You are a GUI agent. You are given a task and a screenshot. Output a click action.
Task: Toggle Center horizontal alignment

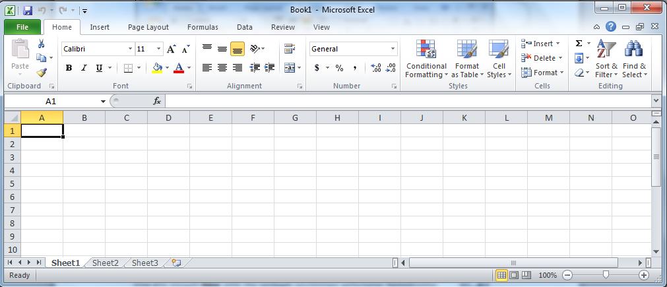click(x=222, y=67)
